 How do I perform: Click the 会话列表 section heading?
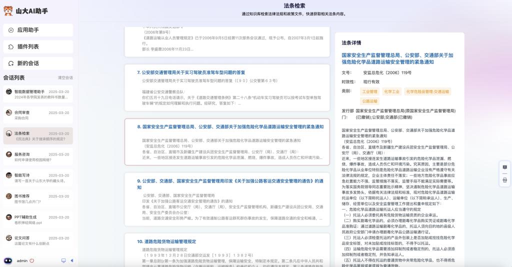click(14, 77)
